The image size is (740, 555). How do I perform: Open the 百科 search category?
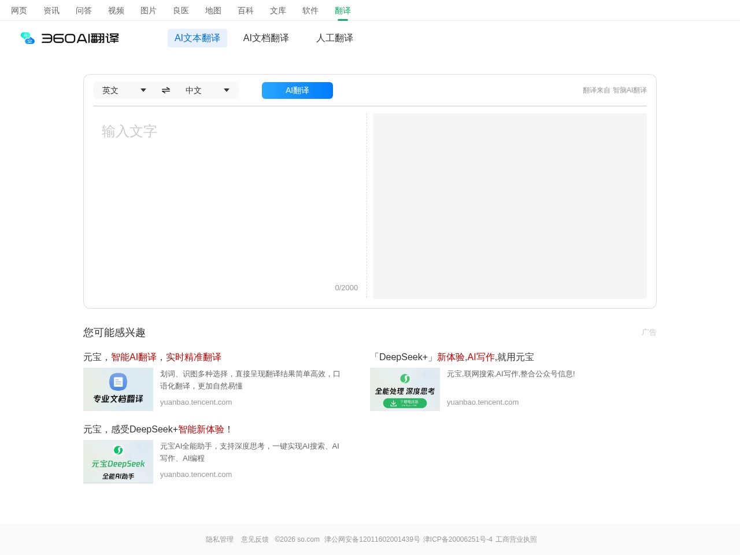pos(245,10)
